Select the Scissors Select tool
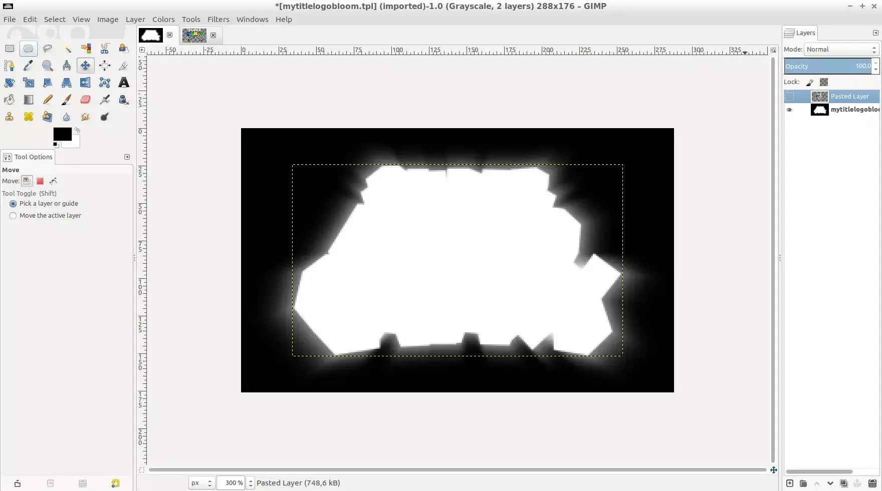Image resolution: width=882 pixels, height=491 pixels. click(105, 49)
